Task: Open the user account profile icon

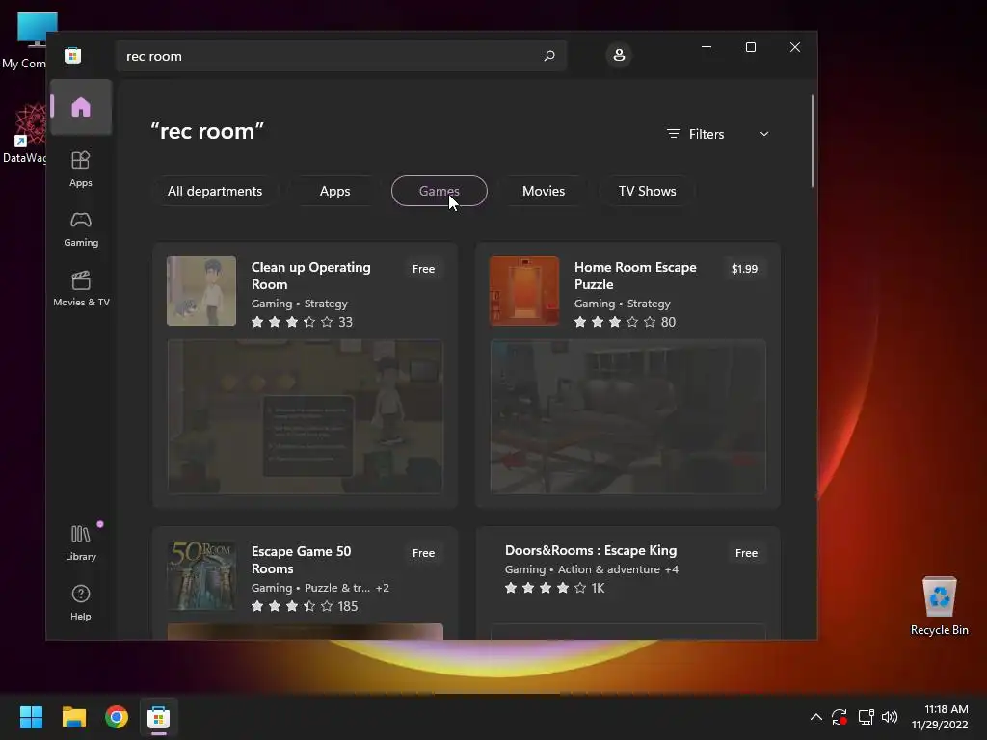Action: [x=619, y=55]
